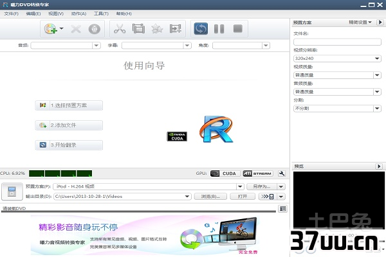
Task: Click wizard step 1 选择预置方案
Action: 69,105
